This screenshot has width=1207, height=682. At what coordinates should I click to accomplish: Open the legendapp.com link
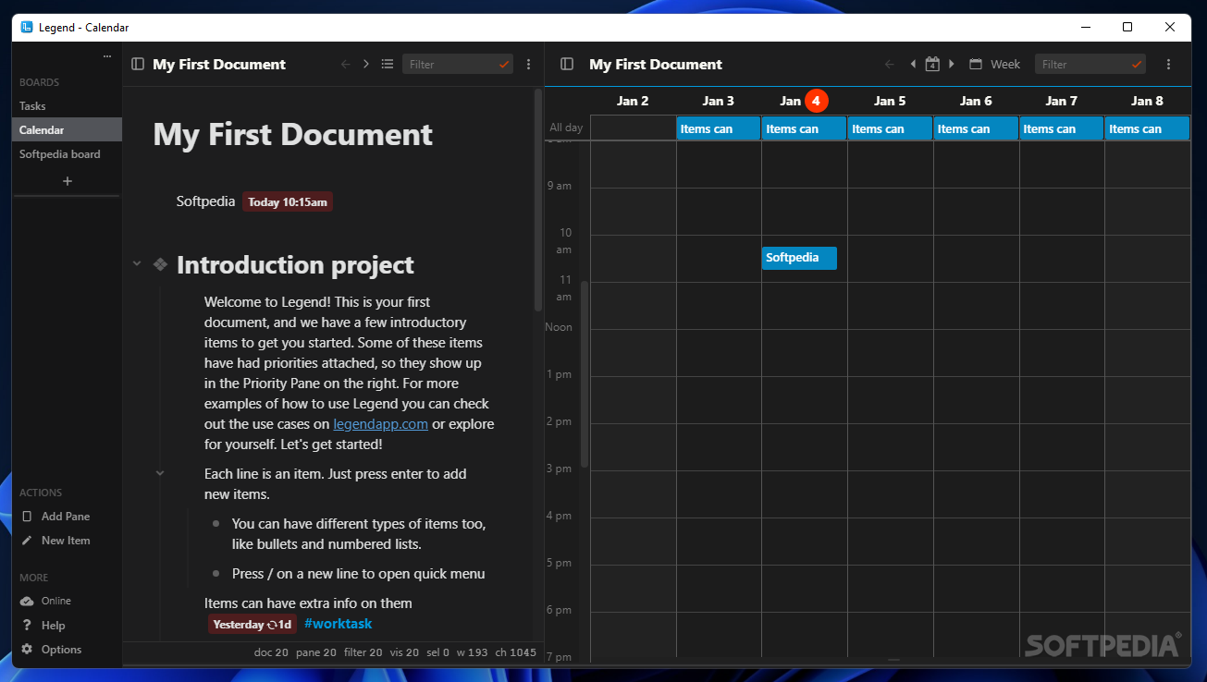tap(380, 424)
